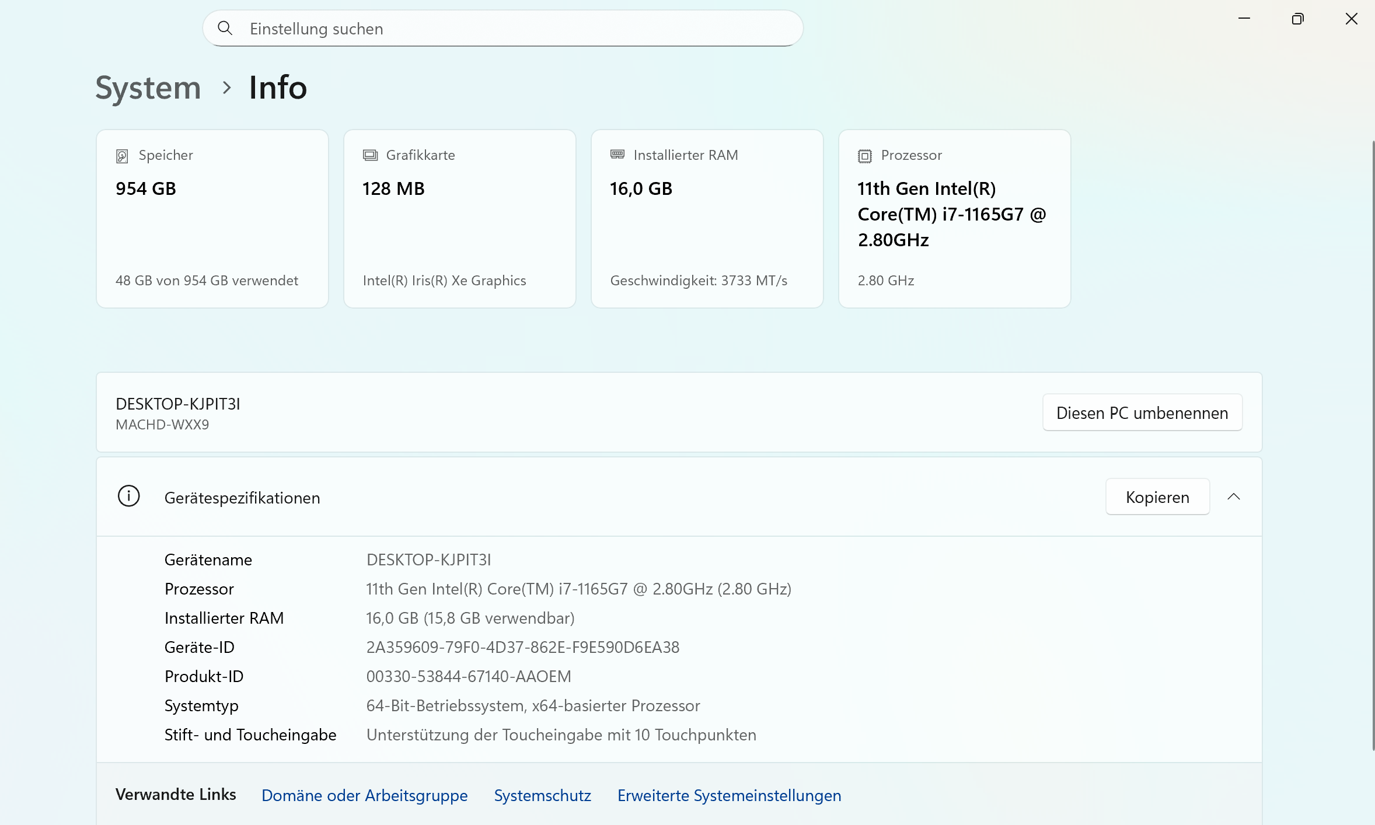Click the Geräte-ID value 2A359609-79F0-4D37-862E-F9E590D6EA38
Screen dimensions: 1375x825
pyautogui.click(x=523, y=647)
